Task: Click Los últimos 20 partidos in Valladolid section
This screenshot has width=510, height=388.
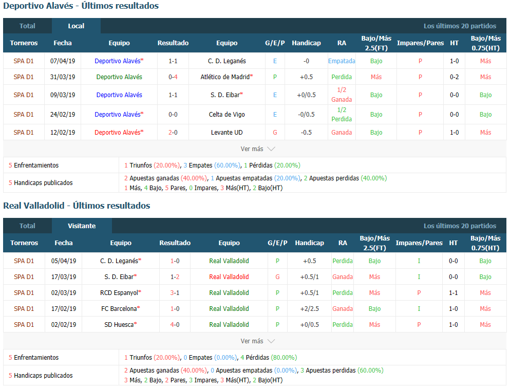Action: click(x=460, y=226)
